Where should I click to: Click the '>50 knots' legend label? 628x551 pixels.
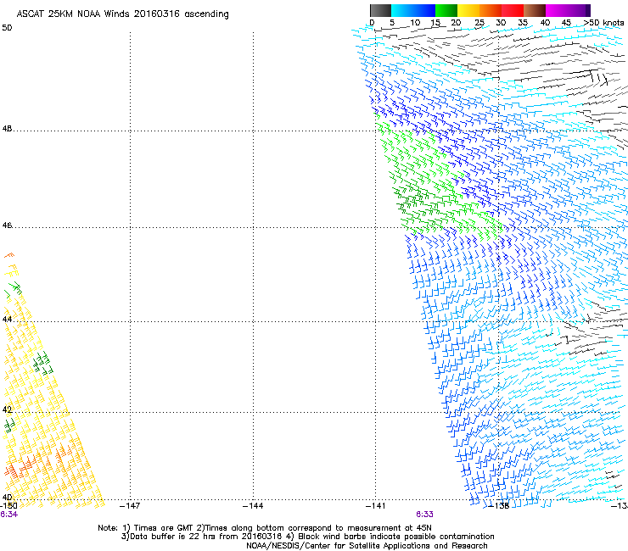point(603,23)
